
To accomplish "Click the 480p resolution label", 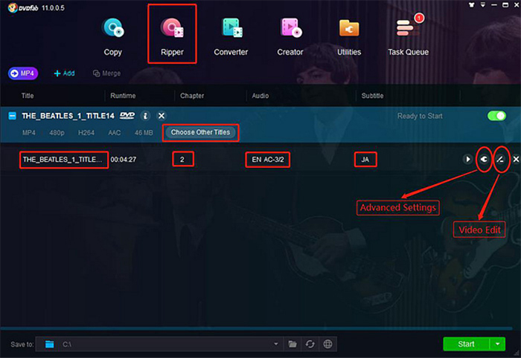I will pos(57,133).
